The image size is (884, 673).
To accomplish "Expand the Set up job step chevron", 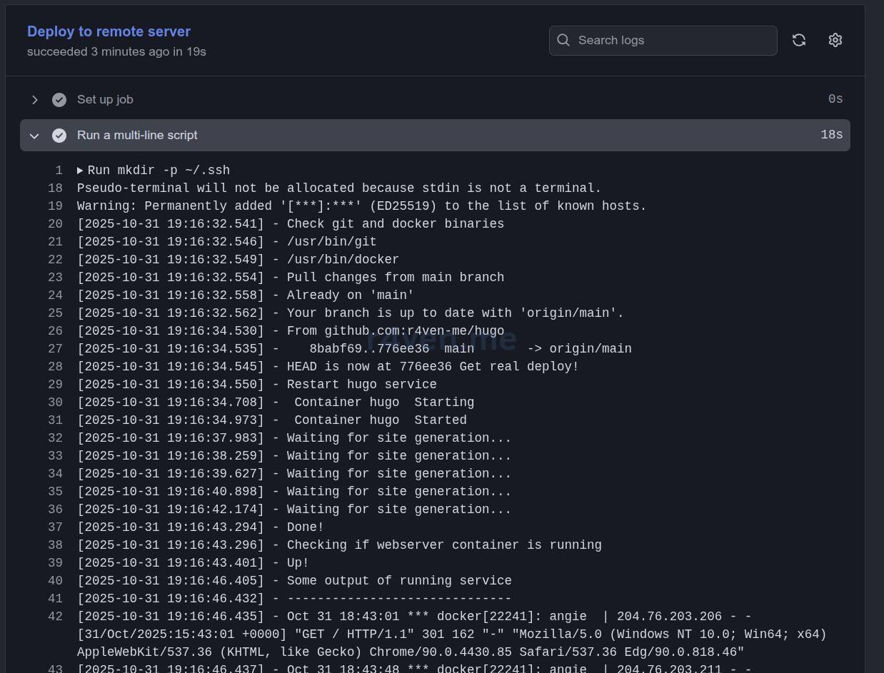I will click(x=34, y=100).
